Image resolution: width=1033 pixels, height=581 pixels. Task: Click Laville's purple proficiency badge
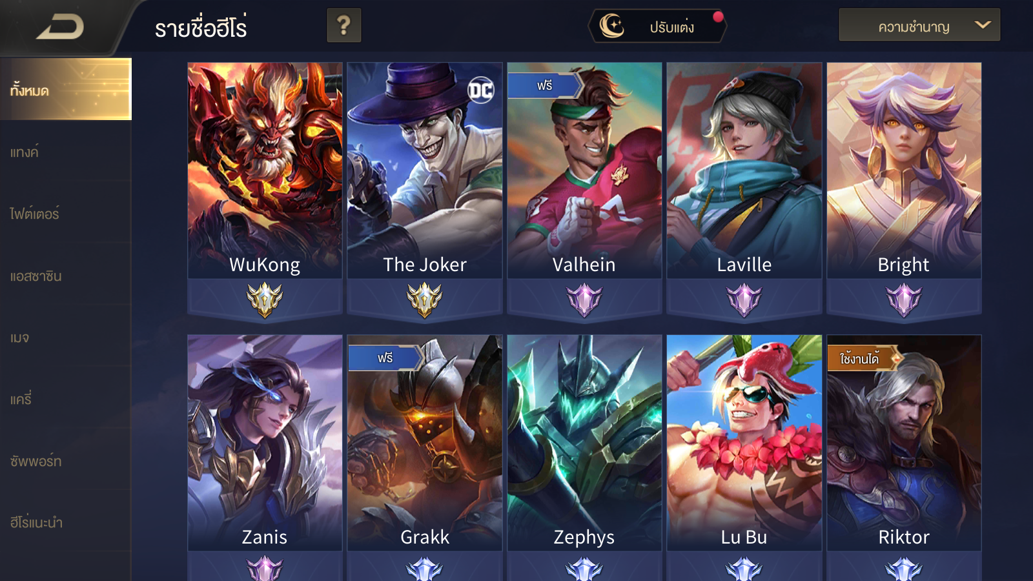744,301
